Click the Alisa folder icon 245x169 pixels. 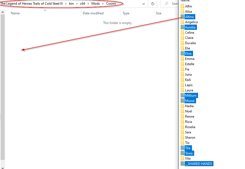click(182, 12)
